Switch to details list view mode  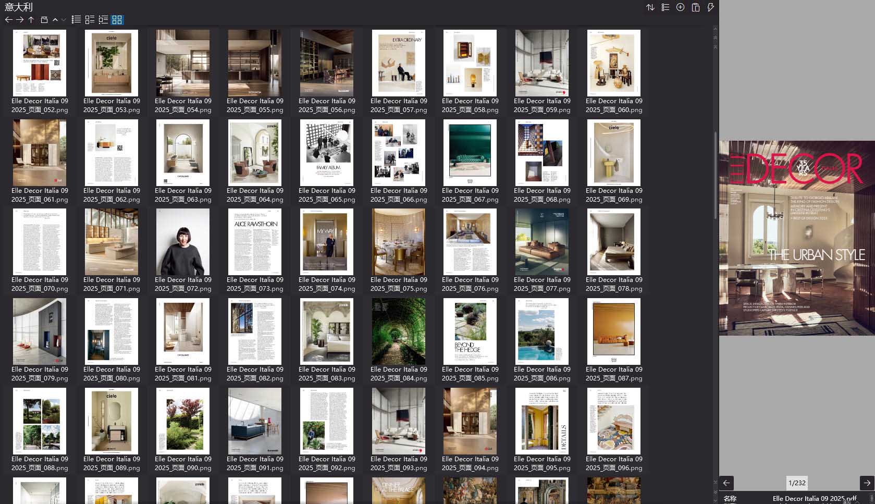(103, 20)
